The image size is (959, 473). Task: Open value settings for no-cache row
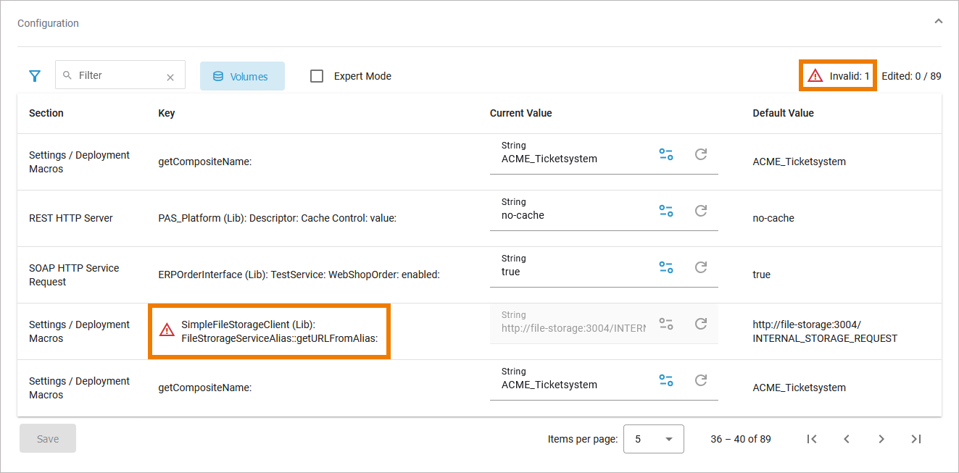pyautogui.click(x=665, y=211)
